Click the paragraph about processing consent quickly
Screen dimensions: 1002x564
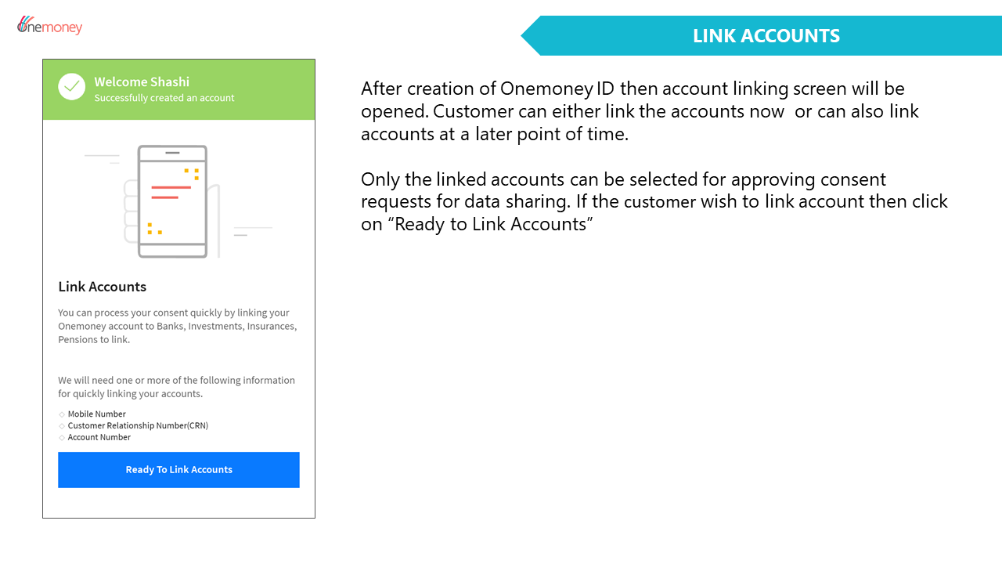pyautogui.click(x=177, y=326)
